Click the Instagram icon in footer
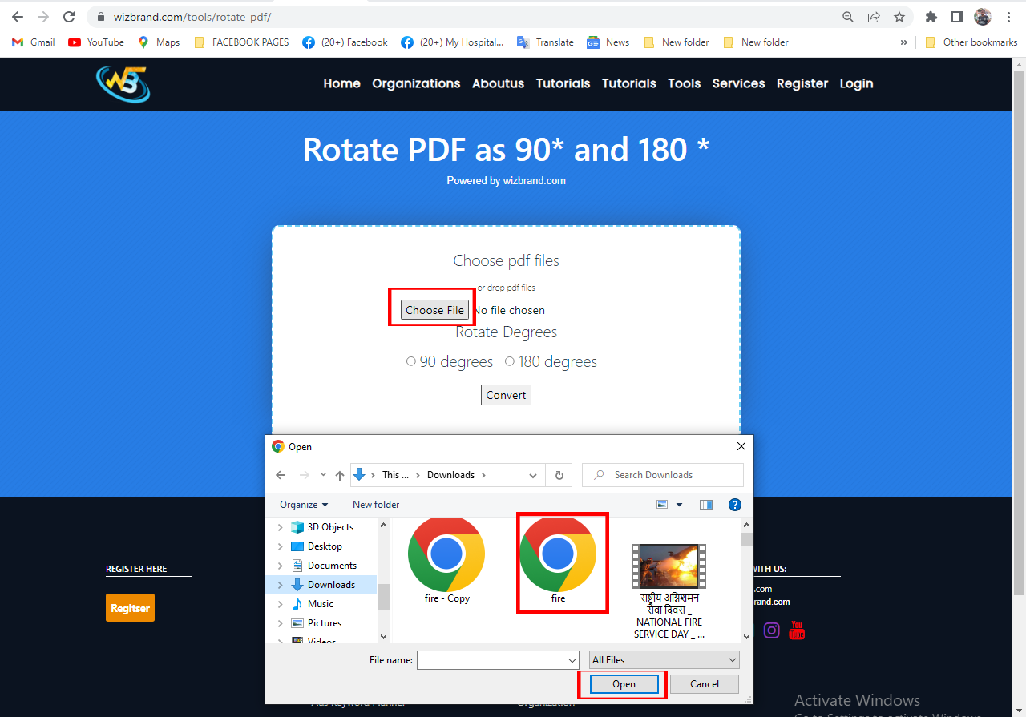The width and height of the screenshot is (1026, 717). (772, 630)
